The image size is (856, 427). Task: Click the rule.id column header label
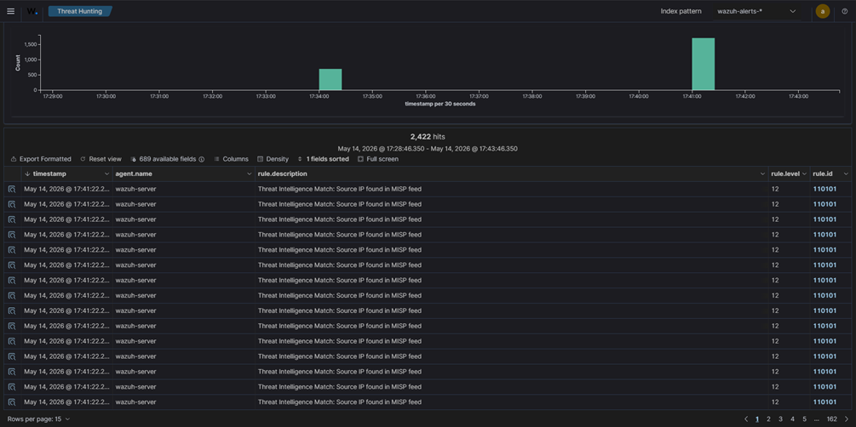822,174
